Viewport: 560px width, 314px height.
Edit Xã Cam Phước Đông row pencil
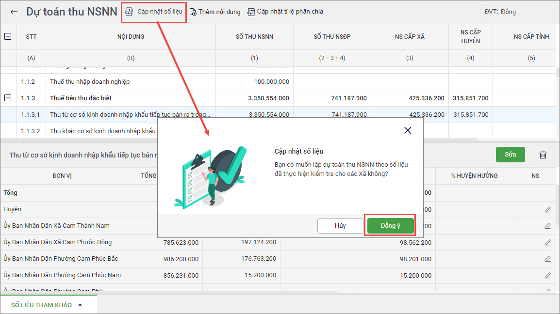tap(547, 242)
